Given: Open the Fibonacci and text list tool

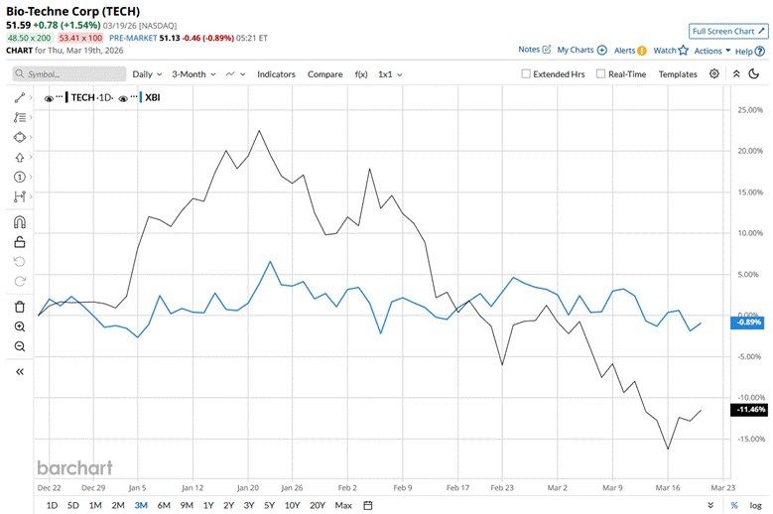Looking at the screenshot, I should coord(19,117).
